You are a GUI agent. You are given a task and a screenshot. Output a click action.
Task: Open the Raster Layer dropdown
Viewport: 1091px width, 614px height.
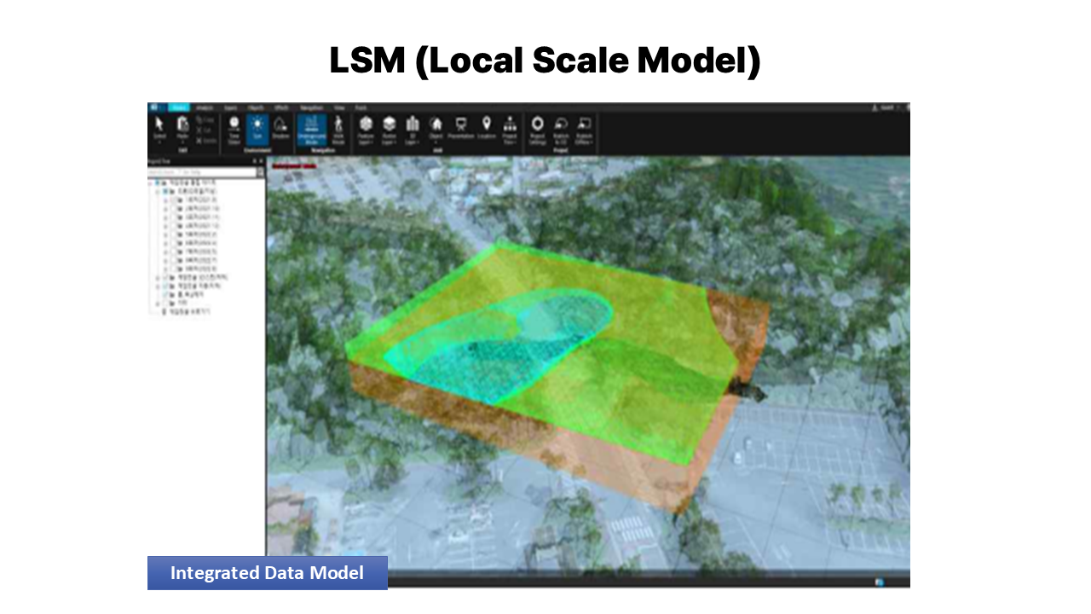tap(390, 129)
